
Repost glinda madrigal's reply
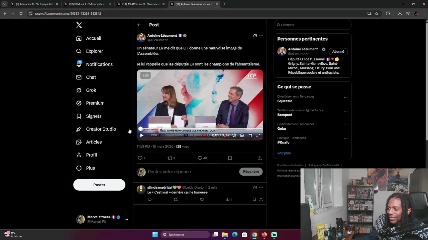coord(176,200)
